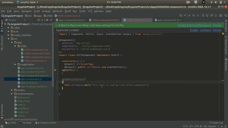Click the Run triangle in the toolbar

190,16
